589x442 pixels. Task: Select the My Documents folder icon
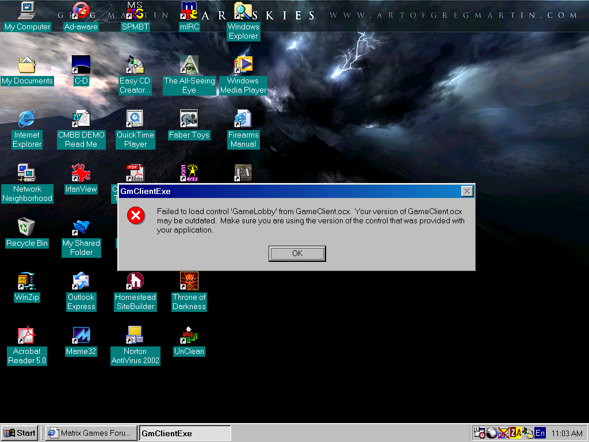coord(27,71)
